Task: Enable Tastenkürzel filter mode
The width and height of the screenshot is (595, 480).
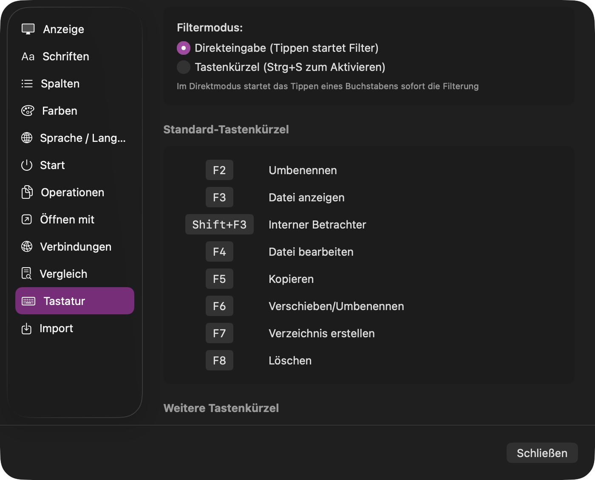Action: pyautogui.click(x=183, y=67)
